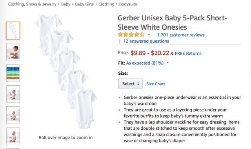The image size is (251, 149).
Task: Select first thumbnail of five white onesies
Action: 13,31
